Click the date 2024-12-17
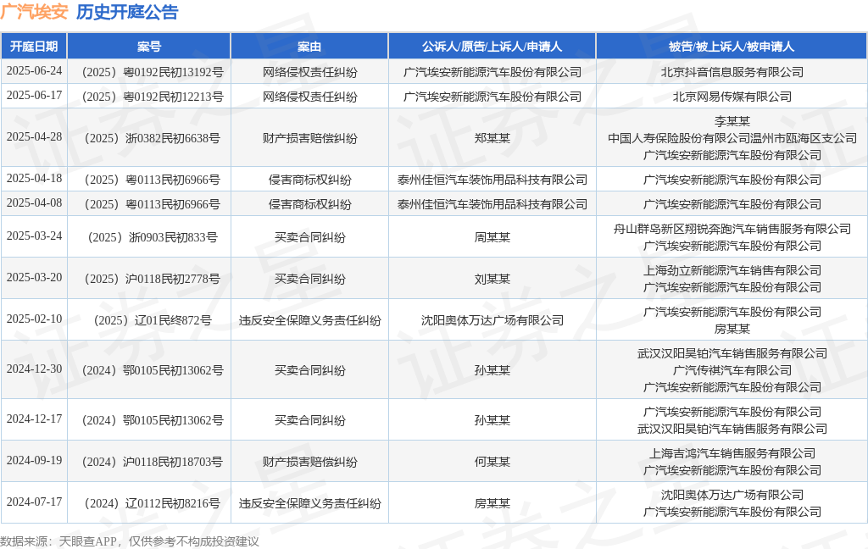The height and width of the screenshot is (549, 868). point(34,419)
